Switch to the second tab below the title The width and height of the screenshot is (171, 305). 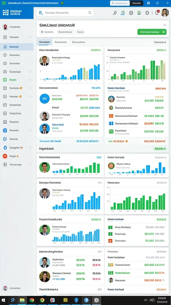(61, 42)
